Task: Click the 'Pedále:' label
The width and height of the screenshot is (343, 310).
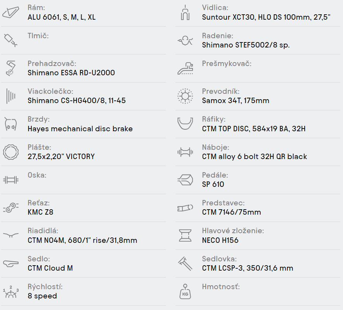Action: [x=215, y=175]
